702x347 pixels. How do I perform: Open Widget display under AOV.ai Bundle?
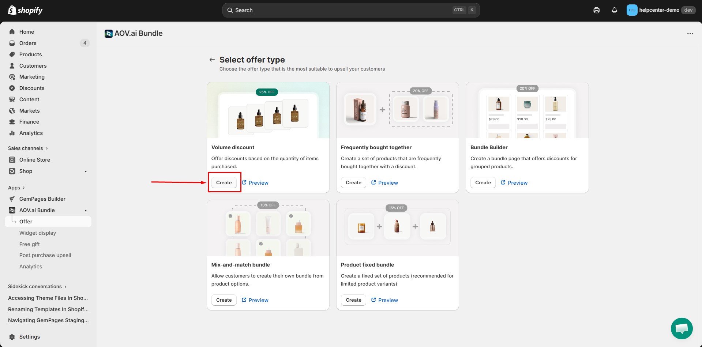[38, 233]
